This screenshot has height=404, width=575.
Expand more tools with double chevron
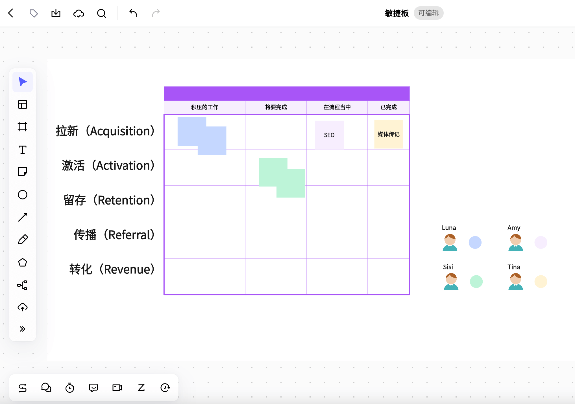pyautogui.click(x=23, y=329)
